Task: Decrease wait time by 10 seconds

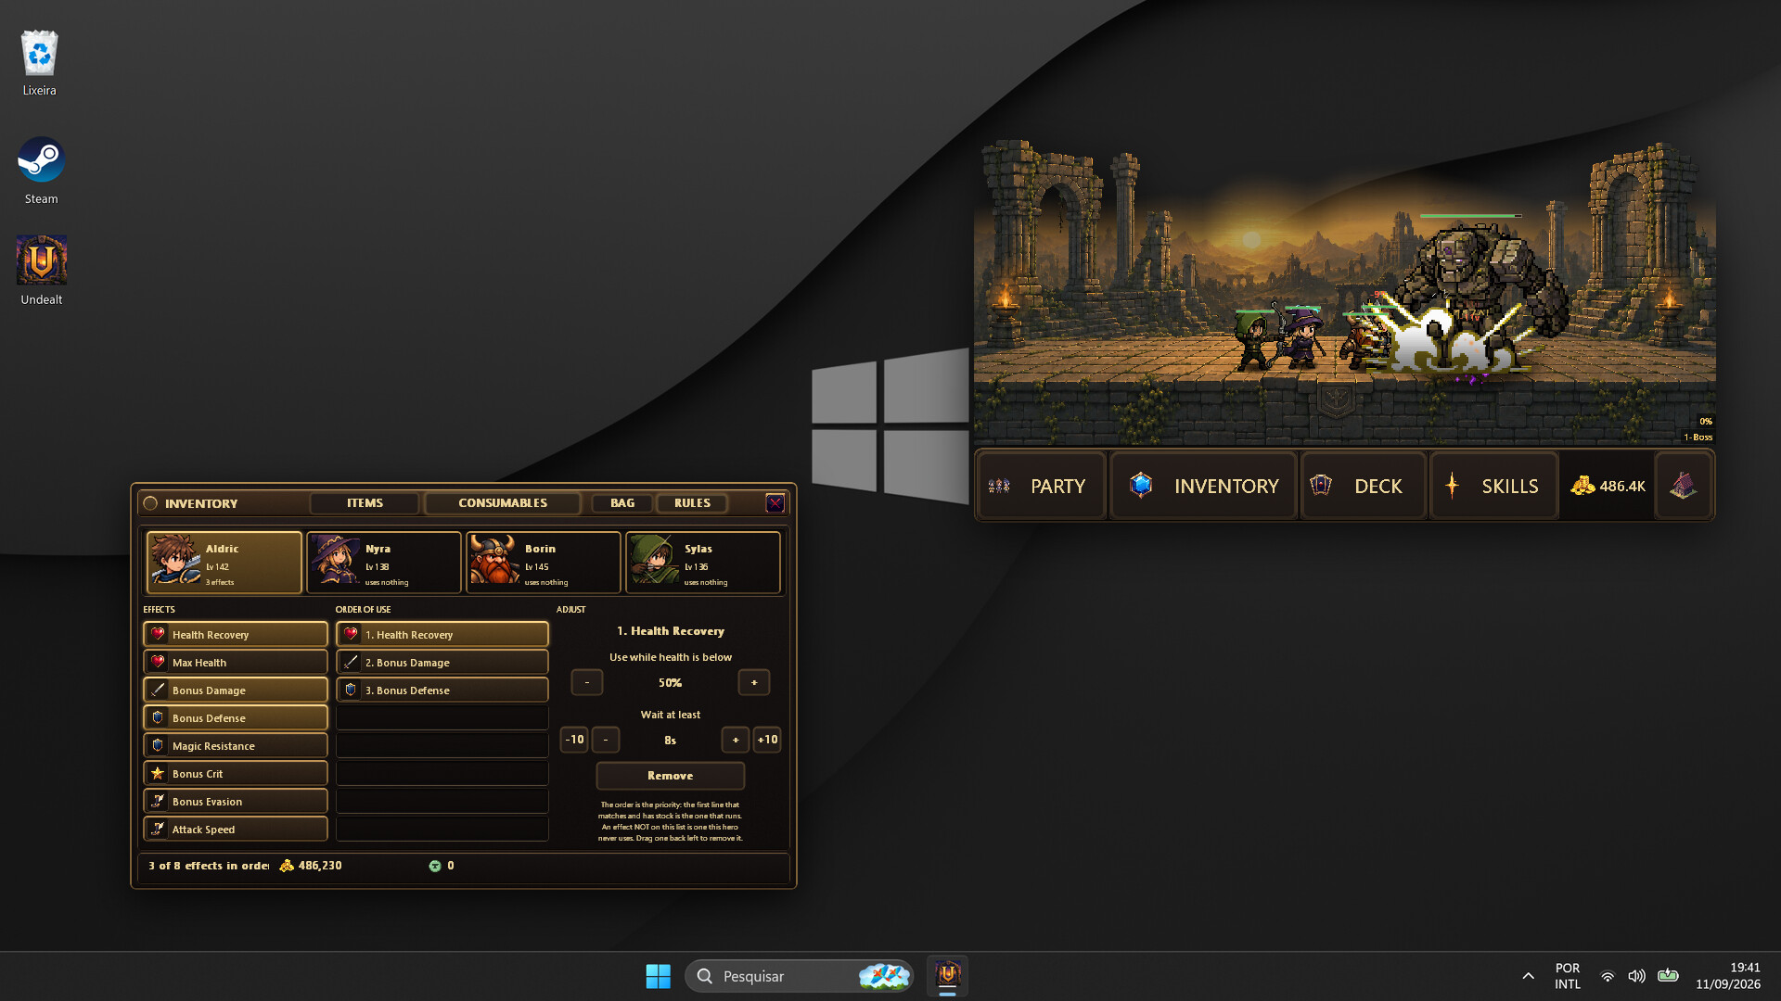Action: point(575,740)
